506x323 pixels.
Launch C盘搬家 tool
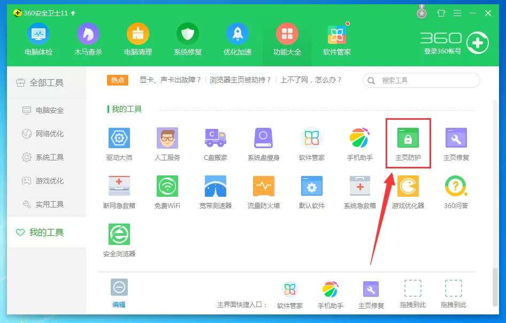point(215,144)
